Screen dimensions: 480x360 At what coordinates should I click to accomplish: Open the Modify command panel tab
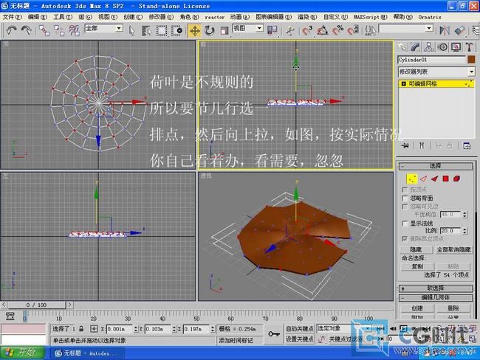pos(415,47)
